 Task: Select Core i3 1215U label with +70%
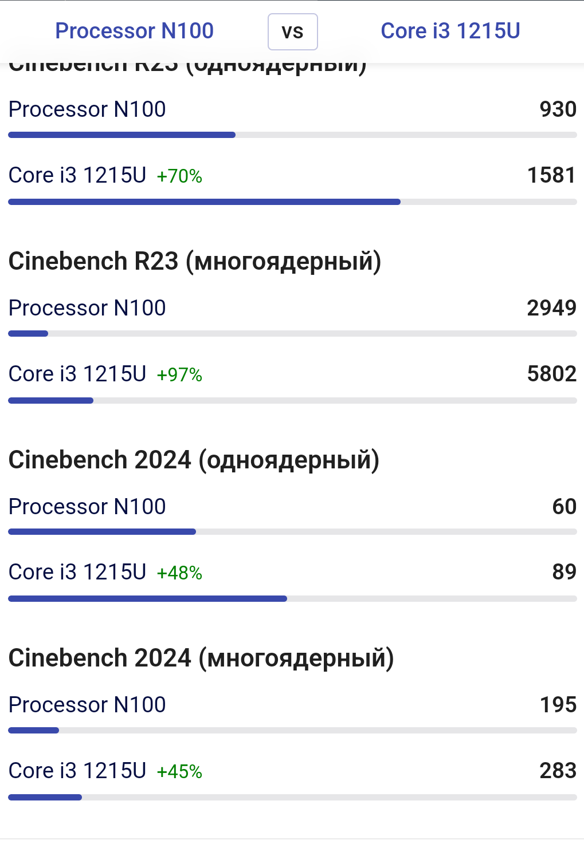tap(77, 175)
